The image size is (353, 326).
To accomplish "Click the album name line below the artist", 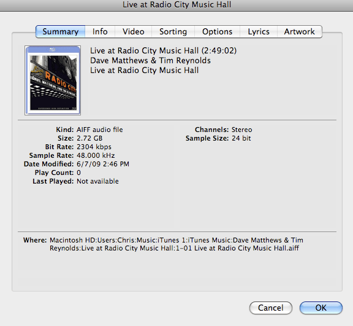I will pyautogui.click(x=144, y=71).
